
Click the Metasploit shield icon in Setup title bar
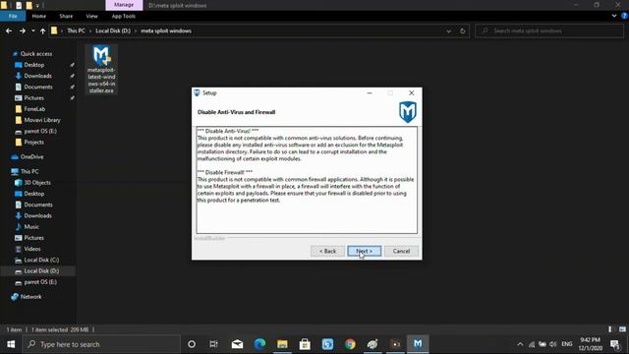(197, 92)
